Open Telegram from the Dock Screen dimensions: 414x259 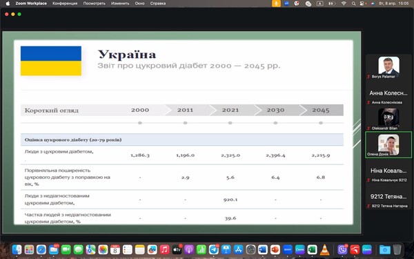[214, 249]
